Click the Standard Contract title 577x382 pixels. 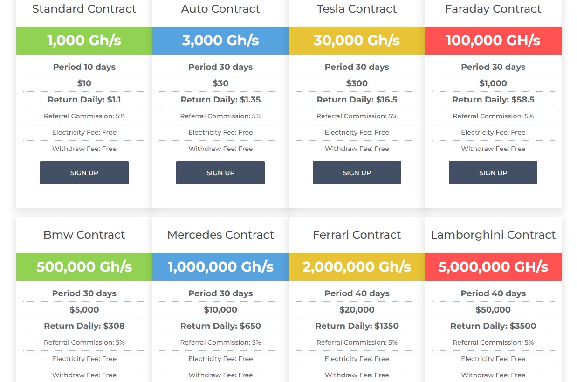pyautogui.click(x=84, y=9)
